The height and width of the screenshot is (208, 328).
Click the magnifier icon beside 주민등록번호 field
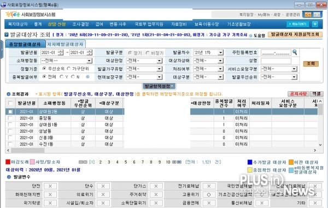[295, 52]
